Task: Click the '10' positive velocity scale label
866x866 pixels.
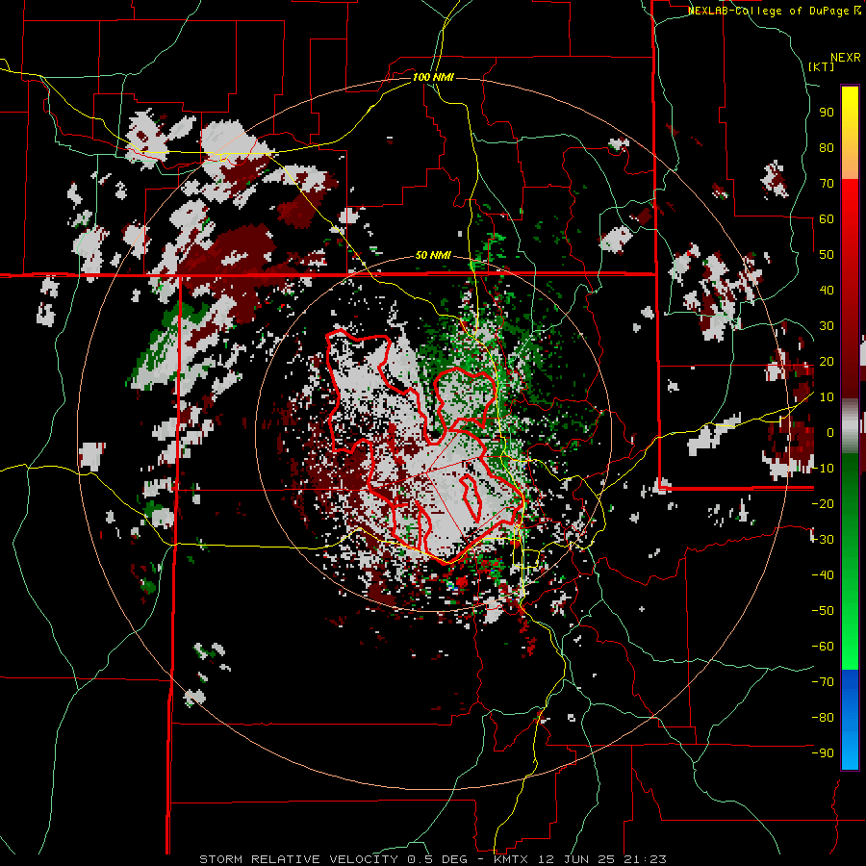Action: [x=827, y=397]
